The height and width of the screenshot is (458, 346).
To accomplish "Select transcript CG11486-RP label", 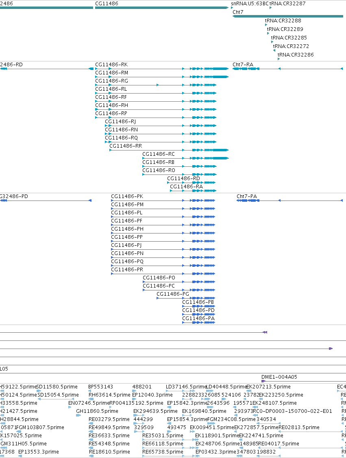I will coord(111,113).
